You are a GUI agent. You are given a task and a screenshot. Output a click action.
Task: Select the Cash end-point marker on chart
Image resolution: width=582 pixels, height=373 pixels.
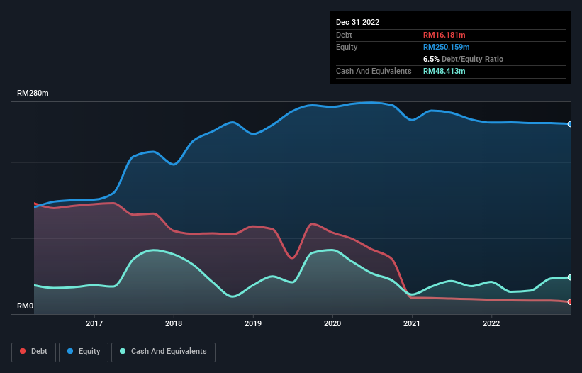point(570,277)
